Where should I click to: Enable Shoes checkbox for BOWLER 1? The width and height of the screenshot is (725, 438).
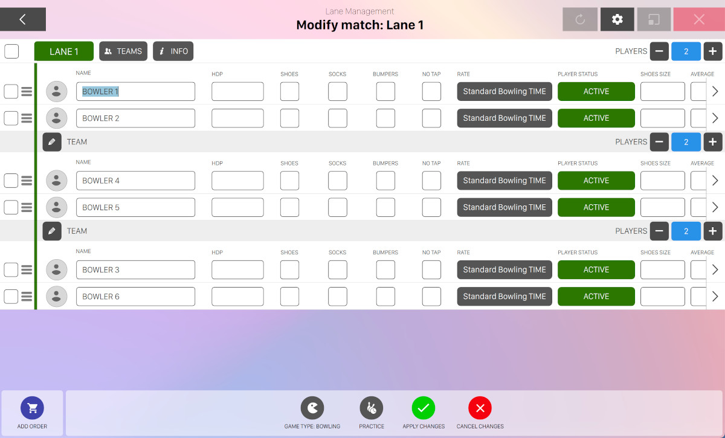point(289,92)
